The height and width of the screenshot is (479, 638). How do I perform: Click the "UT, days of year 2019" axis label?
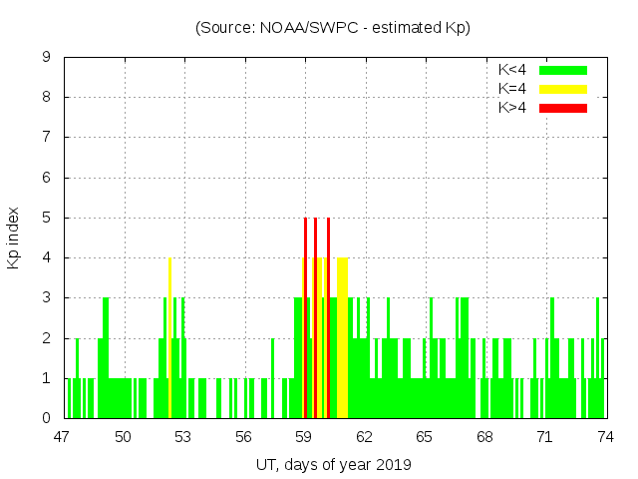click(333, 464)
